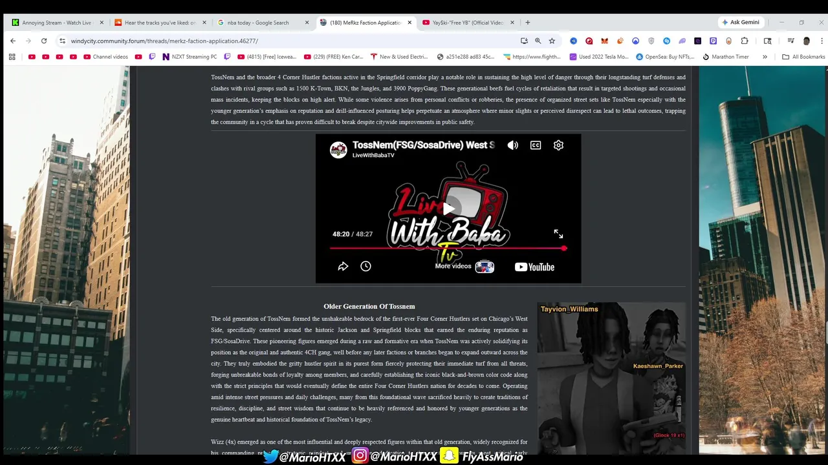Open site information icon in the address bar
828x465 pixels.
(x=62, y=41)
